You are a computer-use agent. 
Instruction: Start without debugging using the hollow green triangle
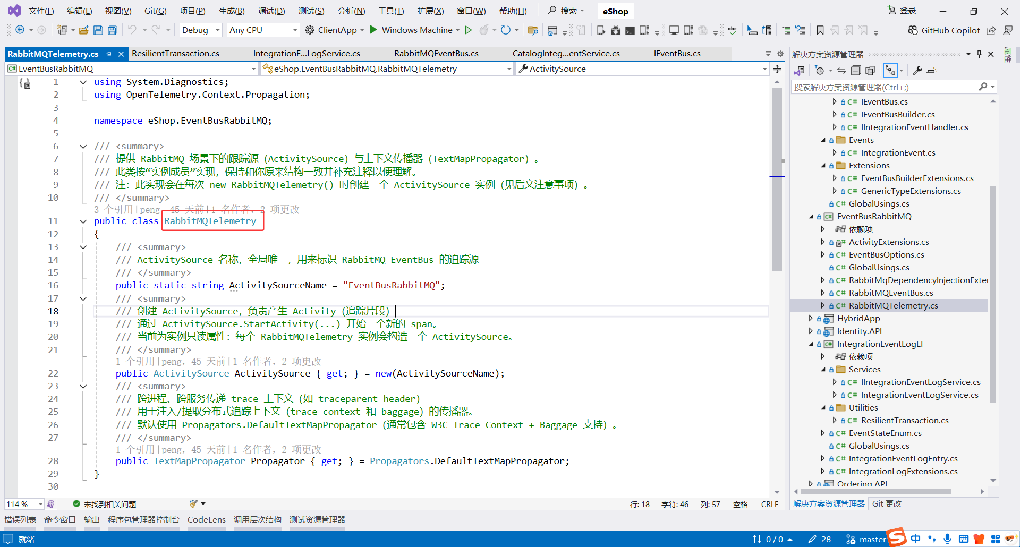click(x=469, y=30)
